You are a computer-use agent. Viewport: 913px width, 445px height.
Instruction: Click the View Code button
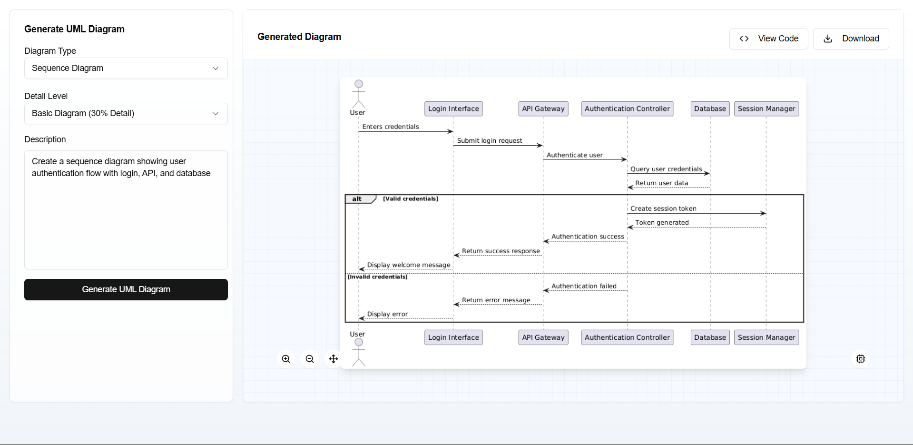pyautogui.click(x=768, y=39)
